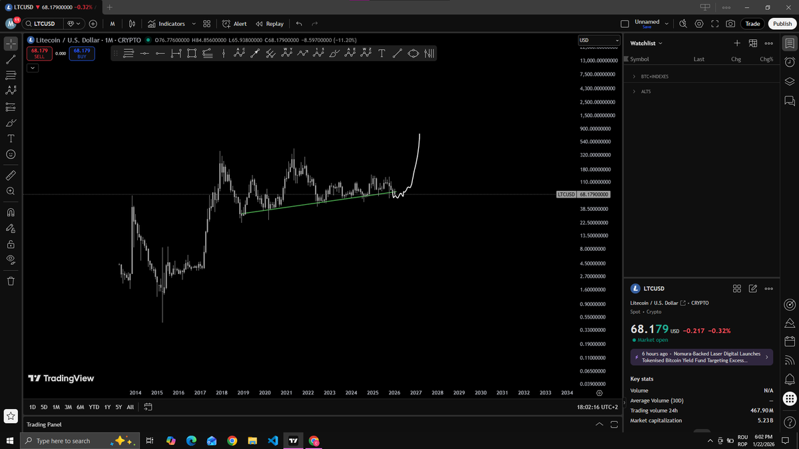Open the candlestick chart style menu
The image size is (799, 449).
[132, 24]
